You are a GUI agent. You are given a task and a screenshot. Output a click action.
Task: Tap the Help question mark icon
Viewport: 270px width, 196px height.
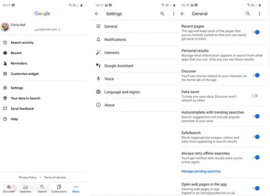point(5,119)
